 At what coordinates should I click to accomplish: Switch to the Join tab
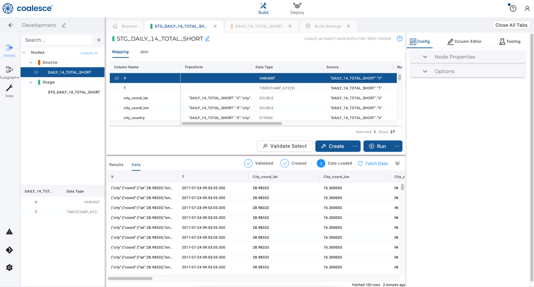pyautogui.click(x=144, y=52)
